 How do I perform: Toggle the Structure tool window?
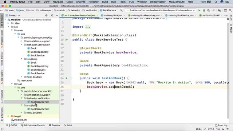pos(2,96)
